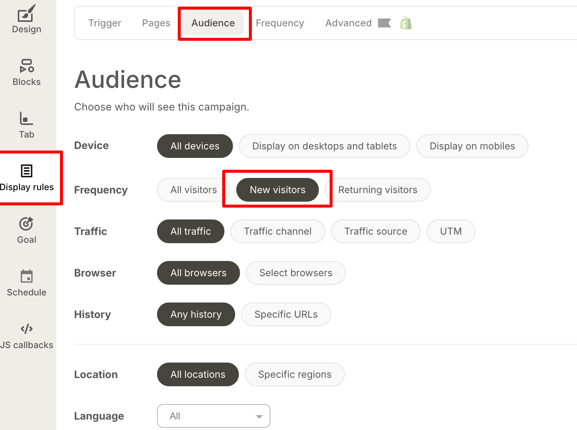Click the Traffic channel button
Image resolution: width=577 pixels, height=430 pixels.
(x=277, y=231)
